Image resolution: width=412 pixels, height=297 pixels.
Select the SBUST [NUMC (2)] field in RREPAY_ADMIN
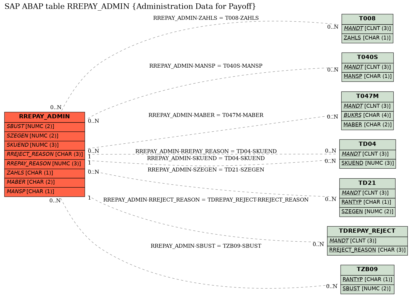pyautogui.click(x=45, y=127)
